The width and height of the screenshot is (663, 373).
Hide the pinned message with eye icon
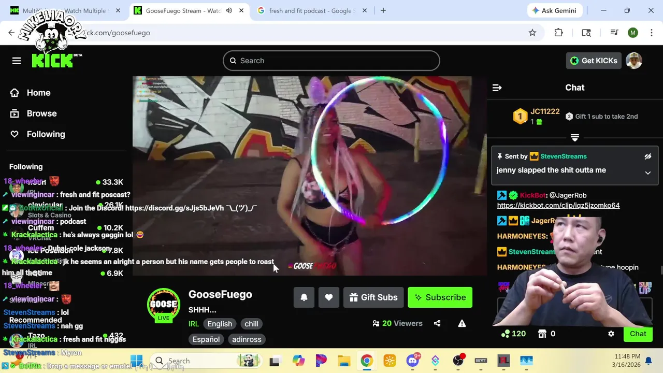tap(647, 156)
